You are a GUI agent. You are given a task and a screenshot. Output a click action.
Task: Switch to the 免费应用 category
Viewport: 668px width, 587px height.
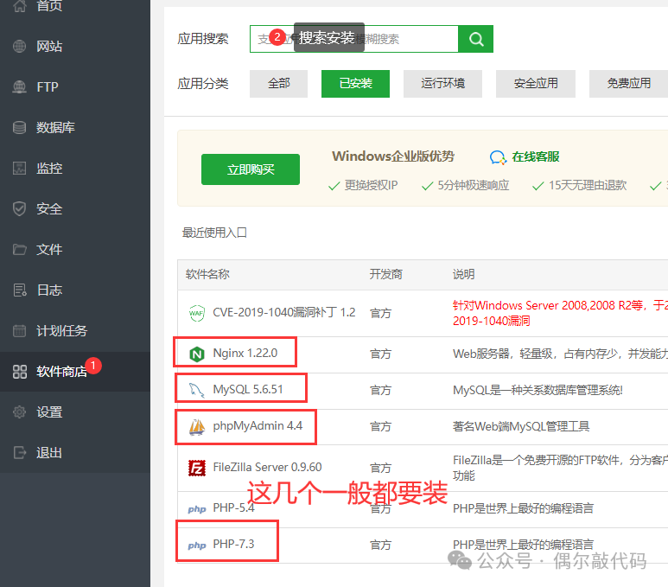click(629, 84)
